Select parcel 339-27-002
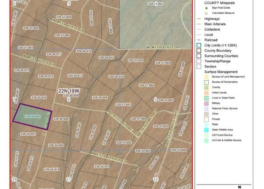 31,28
